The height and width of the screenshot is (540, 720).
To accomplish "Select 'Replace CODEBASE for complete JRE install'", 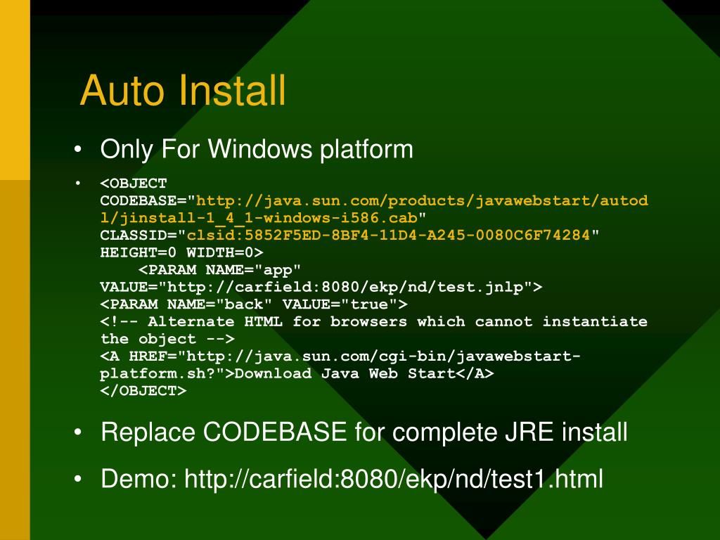I will (x=364, y=432).
